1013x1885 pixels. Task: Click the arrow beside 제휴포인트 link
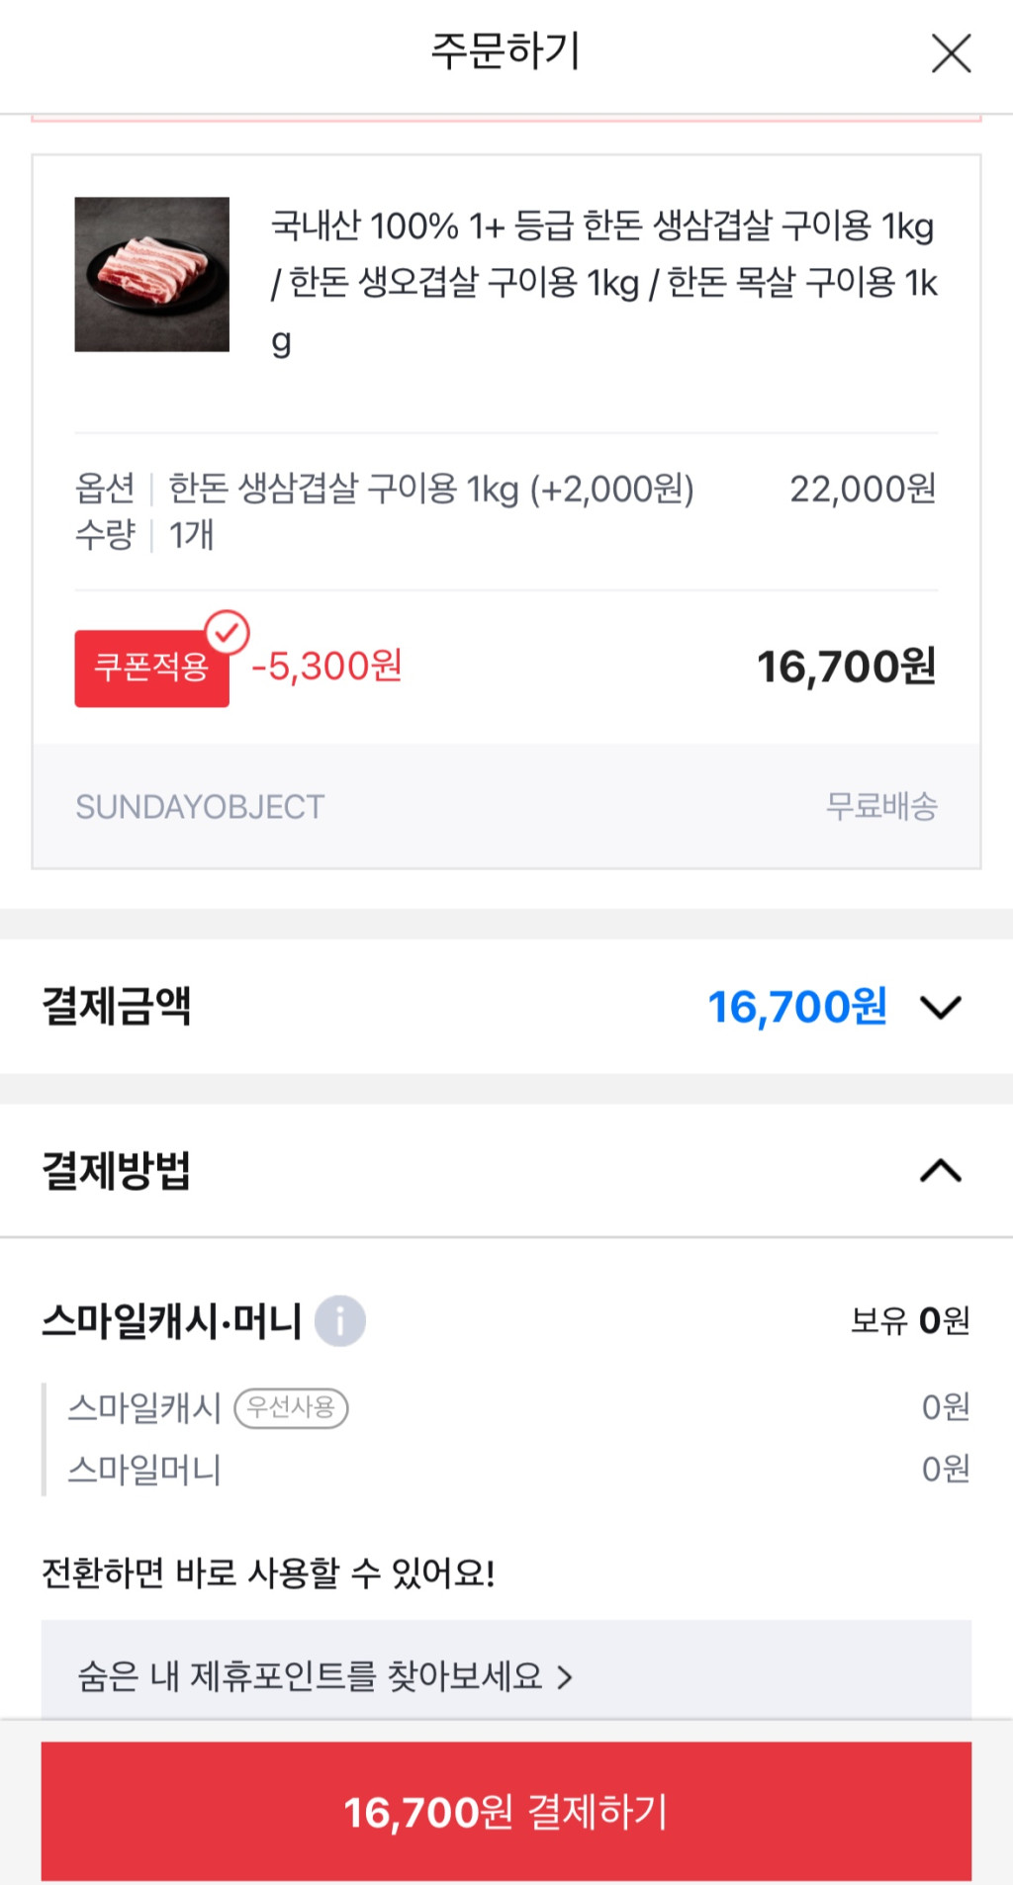tap(565, 1677)
